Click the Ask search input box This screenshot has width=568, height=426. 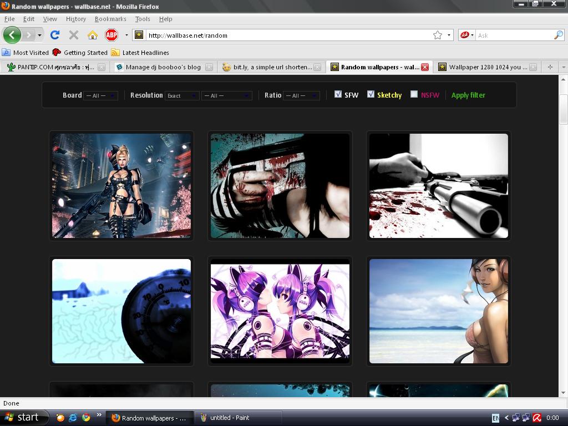coord(514,35)
